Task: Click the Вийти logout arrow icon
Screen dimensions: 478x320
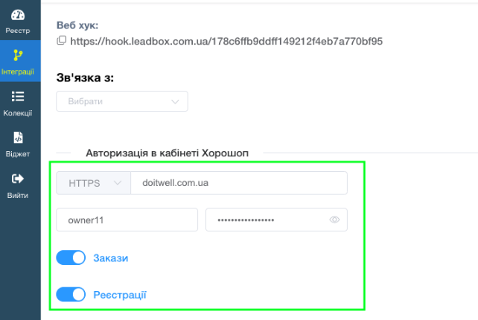Action: [18, 179]
